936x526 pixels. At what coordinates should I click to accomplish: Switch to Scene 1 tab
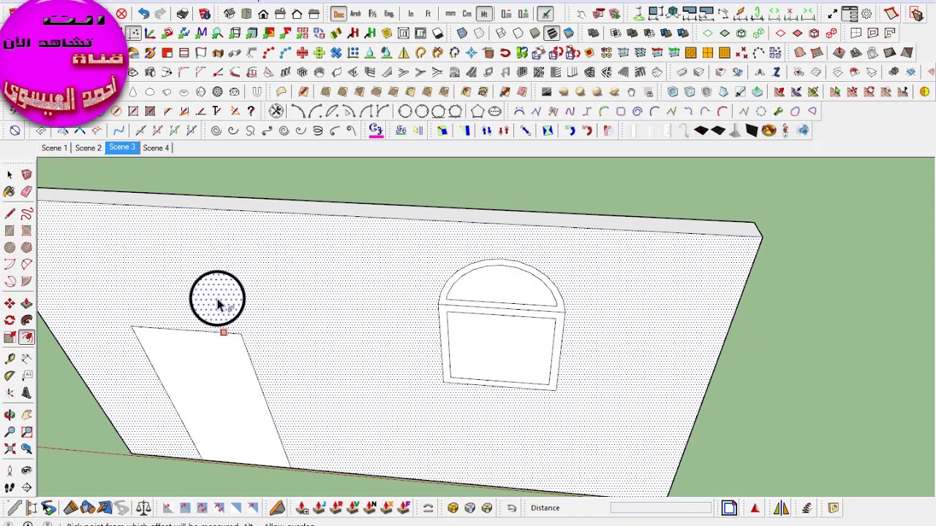coord(54,148)
